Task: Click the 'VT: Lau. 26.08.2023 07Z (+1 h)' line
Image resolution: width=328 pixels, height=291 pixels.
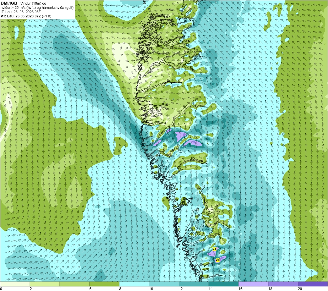Action: pos(26,16)
